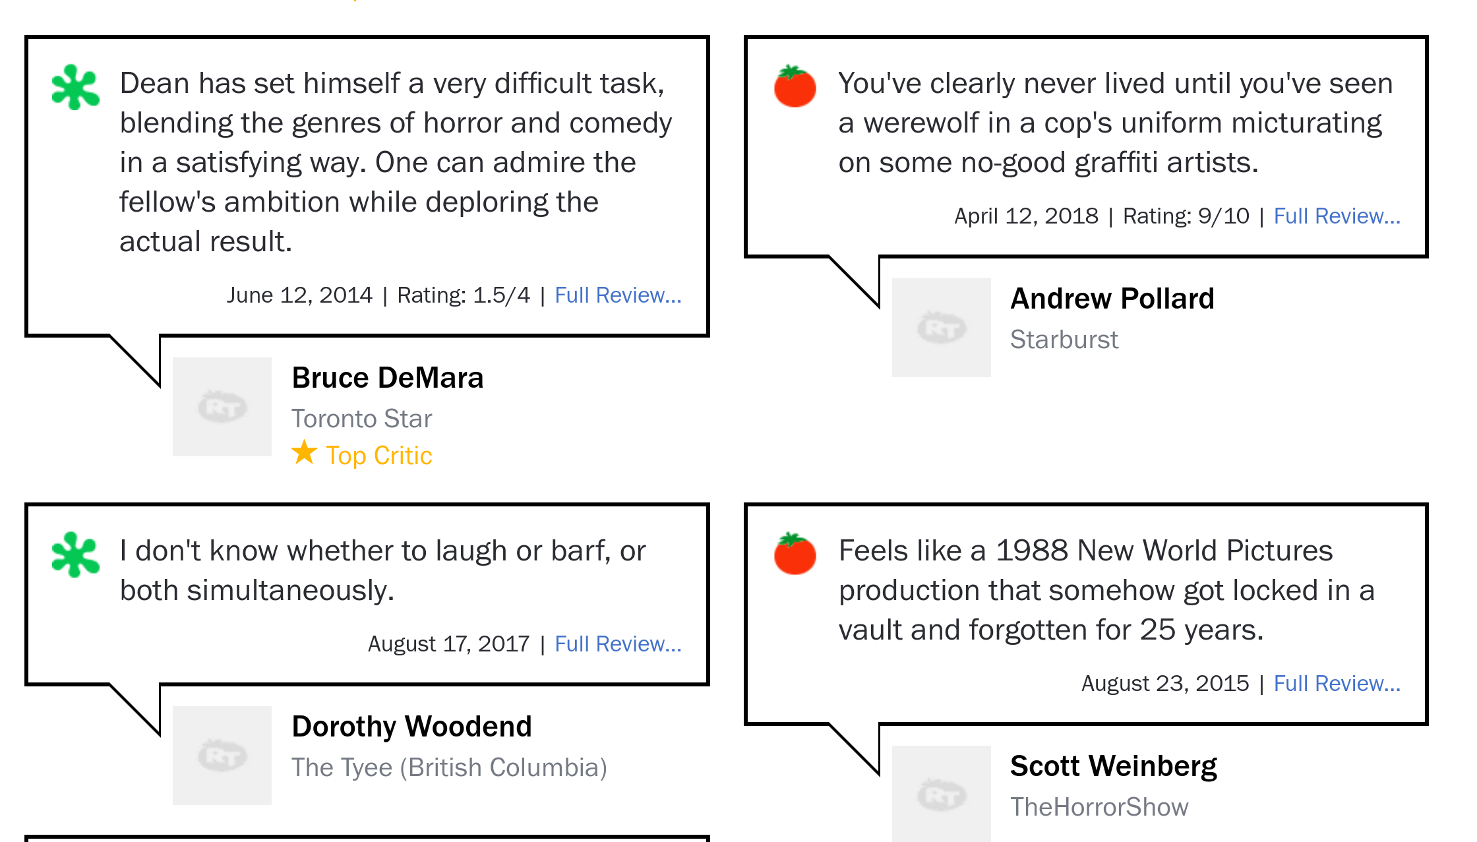
Task: Open Andrew Pollard's avatar placeholder
Action: click(x=941, y=328)
